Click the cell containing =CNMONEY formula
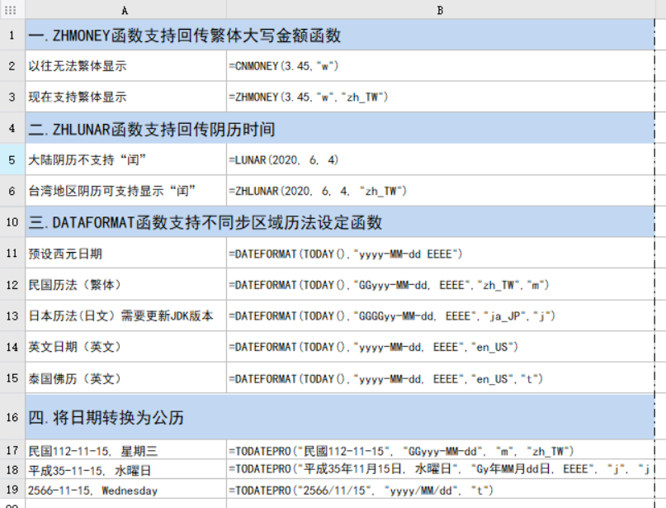The width and height of the screenshot is (666, 508). pos(330,66)
